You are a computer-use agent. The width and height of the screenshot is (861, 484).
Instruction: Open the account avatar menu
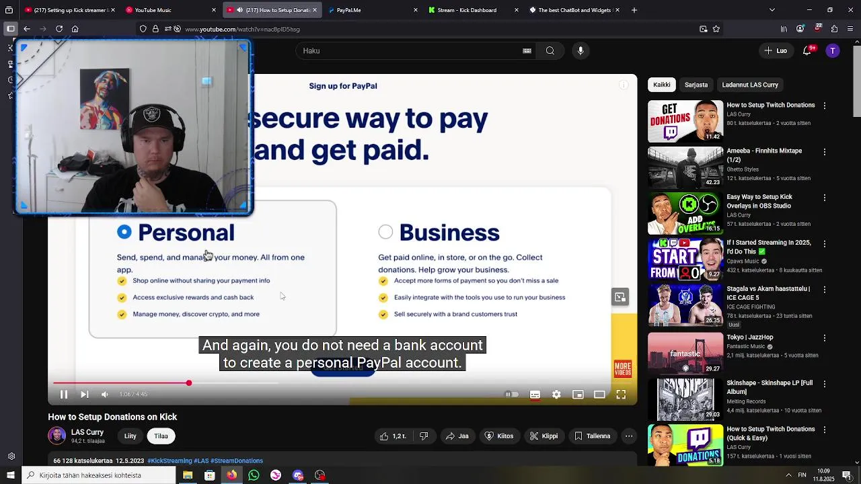pyautogui.click(x=833, y=51)
